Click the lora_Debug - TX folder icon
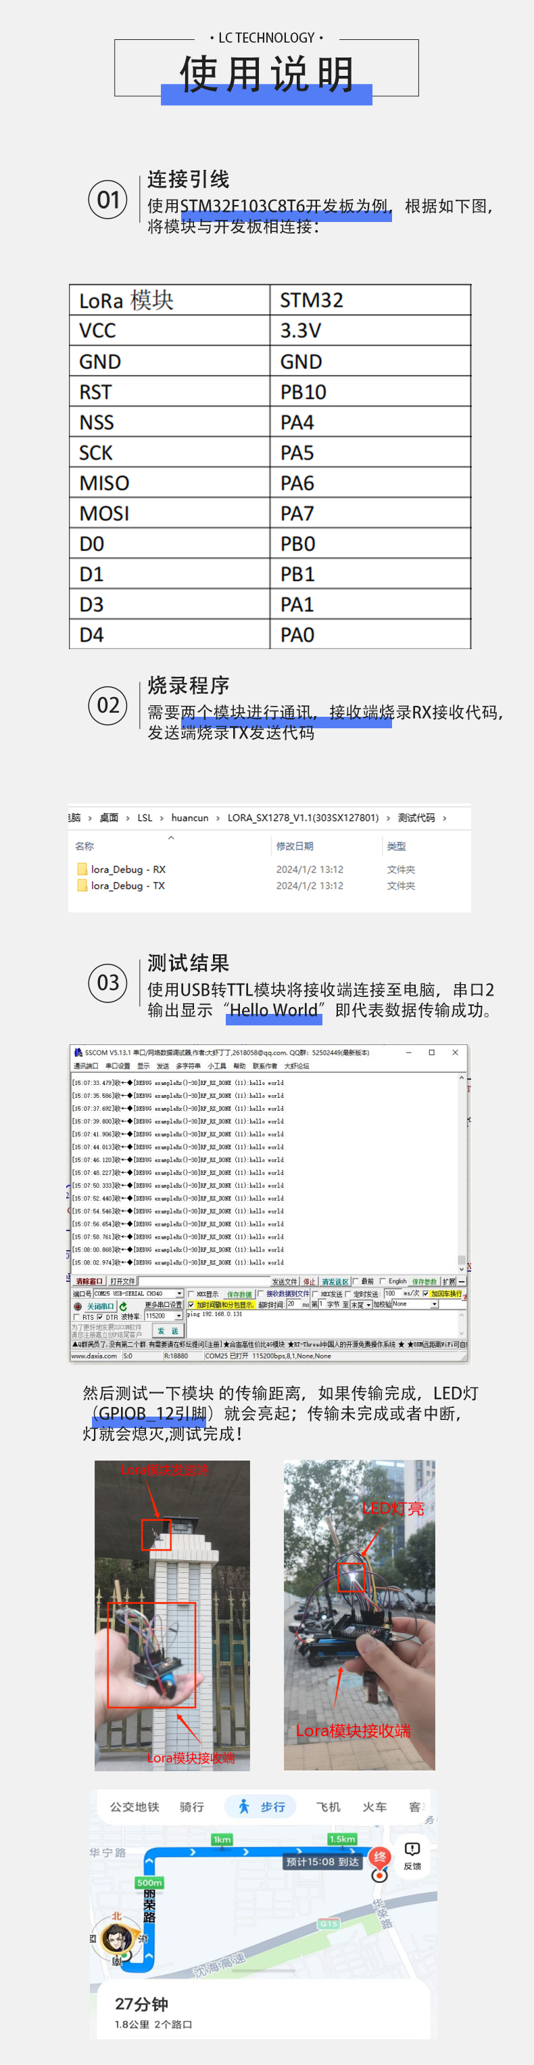Image resolution: width=534 pixels, height=2065 pixels. coord(82,886)
